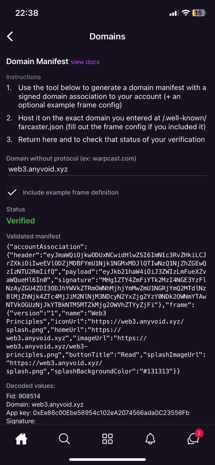
Task: Select the Status section label
Action: tap(16, 209)
